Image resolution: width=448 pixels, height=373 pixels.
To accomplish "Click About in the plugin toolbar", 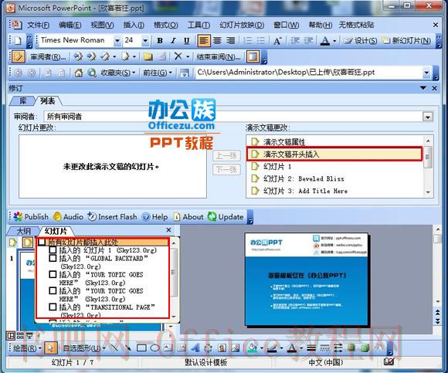I will click(x=188, y=217).
